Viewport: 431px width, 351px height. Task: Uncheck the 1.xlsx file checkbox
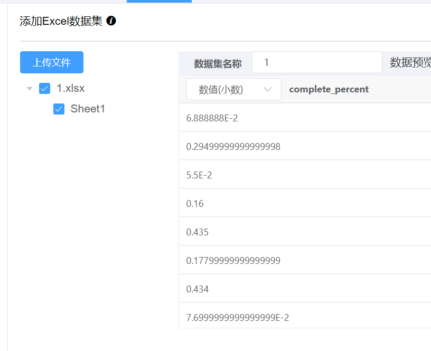click(44, 88)
